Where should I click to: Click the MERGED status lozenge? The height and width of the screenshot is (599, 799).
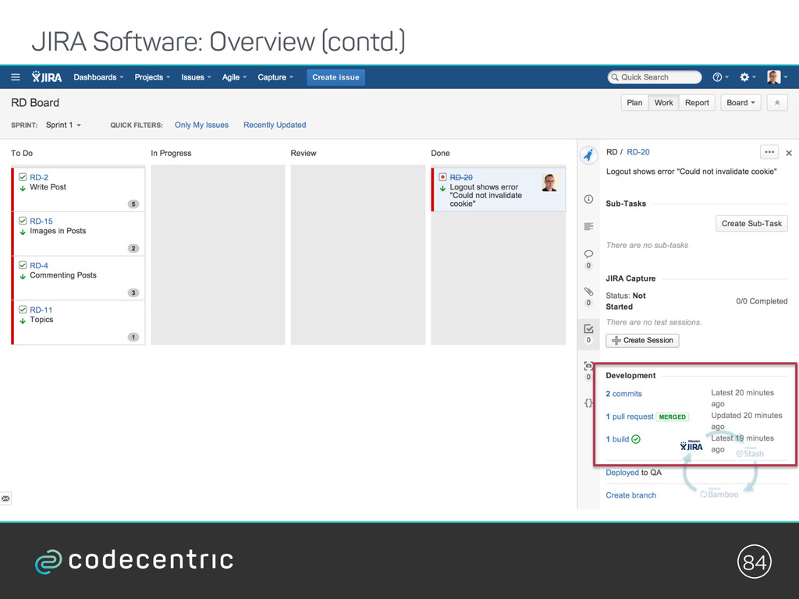click(672, 416)
